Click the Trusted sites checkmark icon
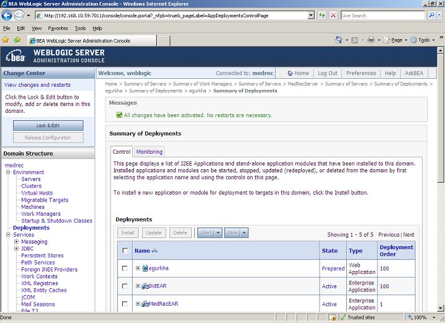 [x=343, y=317]
